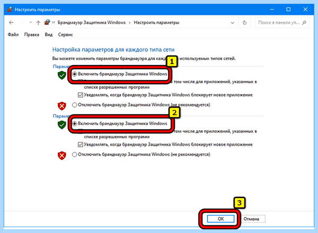Expand hidden breadcrumb chevron

(x=54, y=22)
